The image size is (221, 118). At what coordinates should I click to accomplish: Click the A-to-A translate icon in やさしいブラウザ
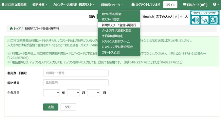(x=205, y=20)
